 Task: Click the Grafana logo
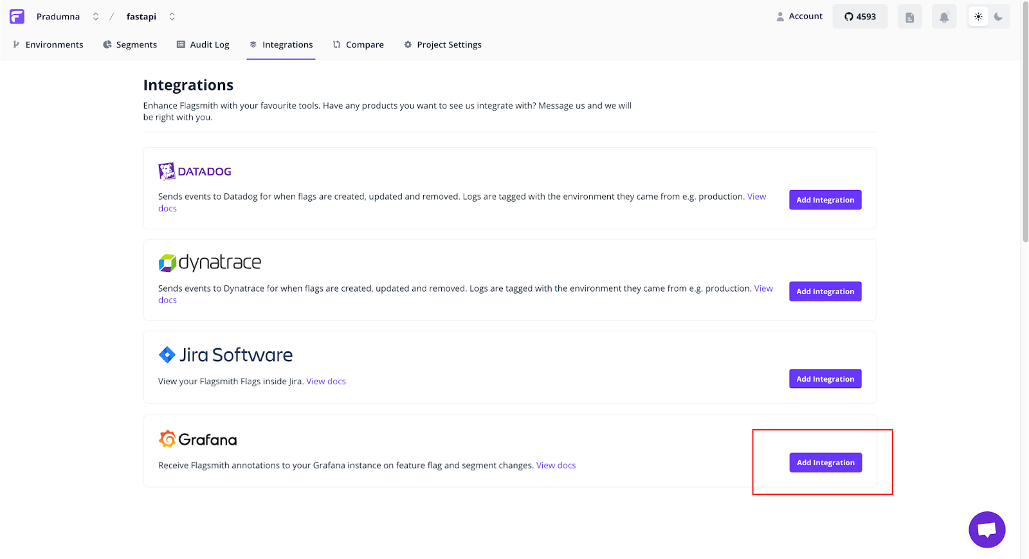point(197,439)
